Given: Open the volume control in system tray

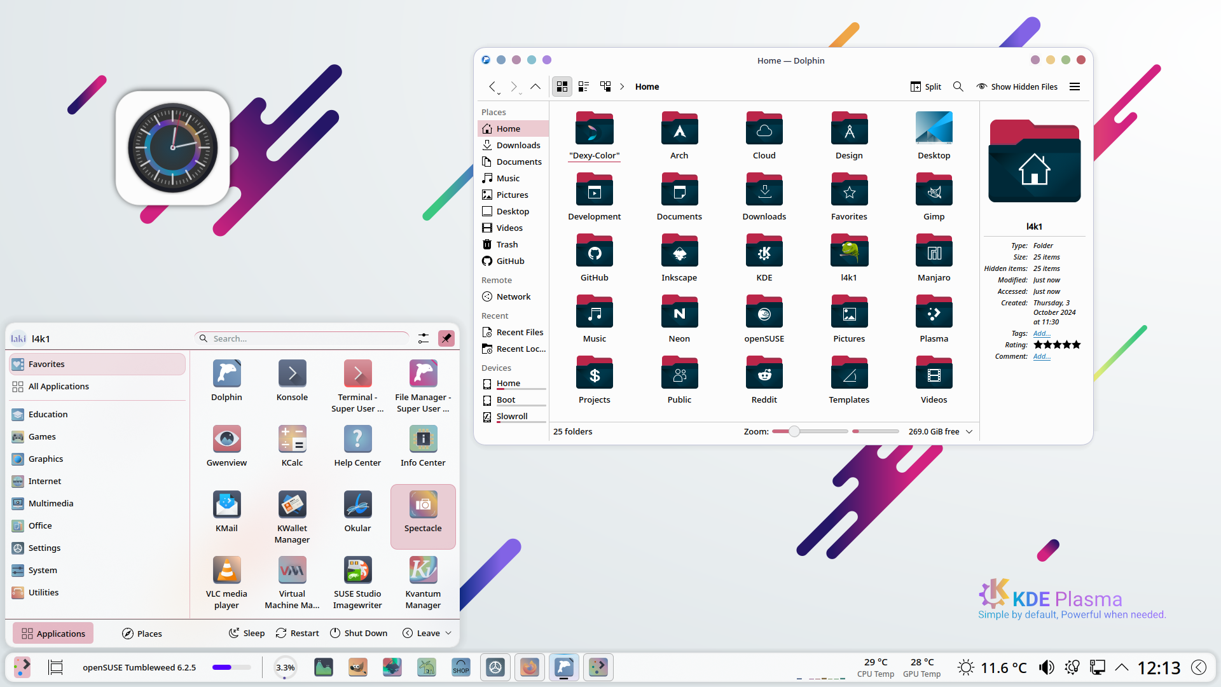Looking at the screenshot, I should (1046, 667).
